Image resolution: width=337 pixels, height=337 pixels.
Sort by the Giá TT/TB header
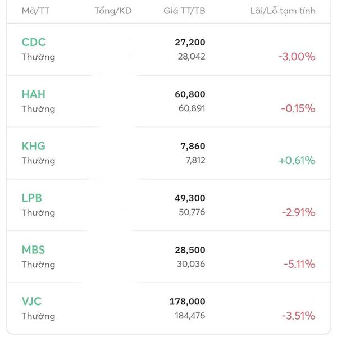[x=184, y=11]
